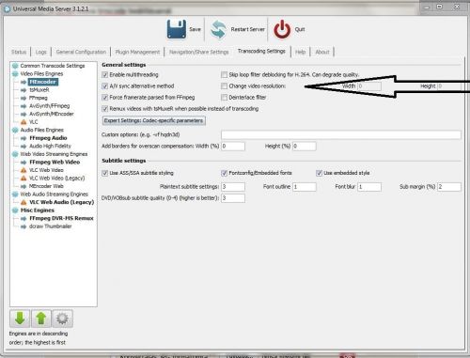The image size is (470, 358).
Task: Open the About tab
Action: coord(322,52)
